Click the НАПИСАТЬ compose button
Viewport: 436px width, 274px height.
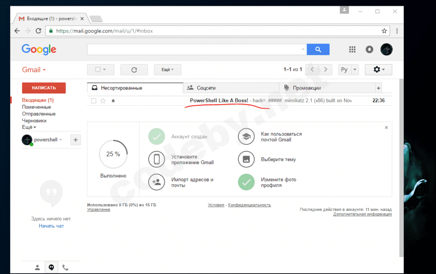click(x=44, y=88)
